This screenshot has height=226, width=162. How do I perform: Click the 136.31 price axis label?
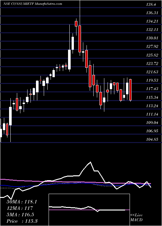click(152, 13)
